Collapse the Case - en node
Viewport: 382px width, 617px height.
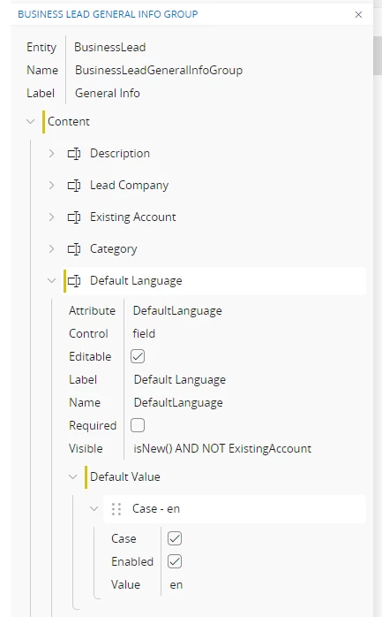point(94,509)
